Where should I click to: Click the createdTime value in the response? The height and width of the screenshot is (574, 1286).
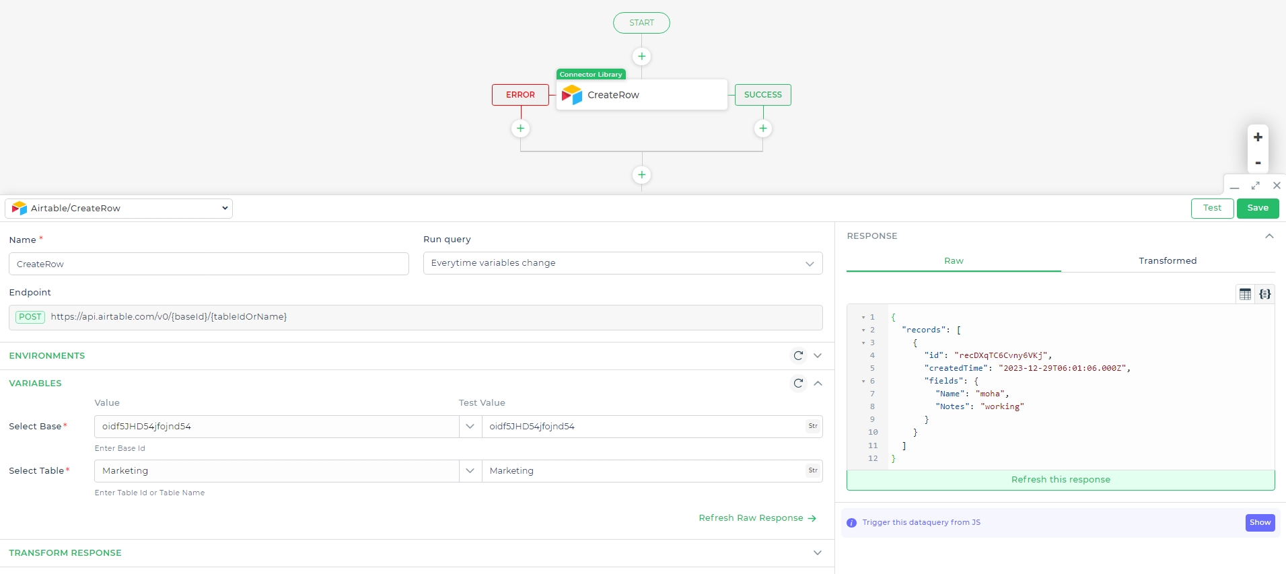[x=1063, y=369]
